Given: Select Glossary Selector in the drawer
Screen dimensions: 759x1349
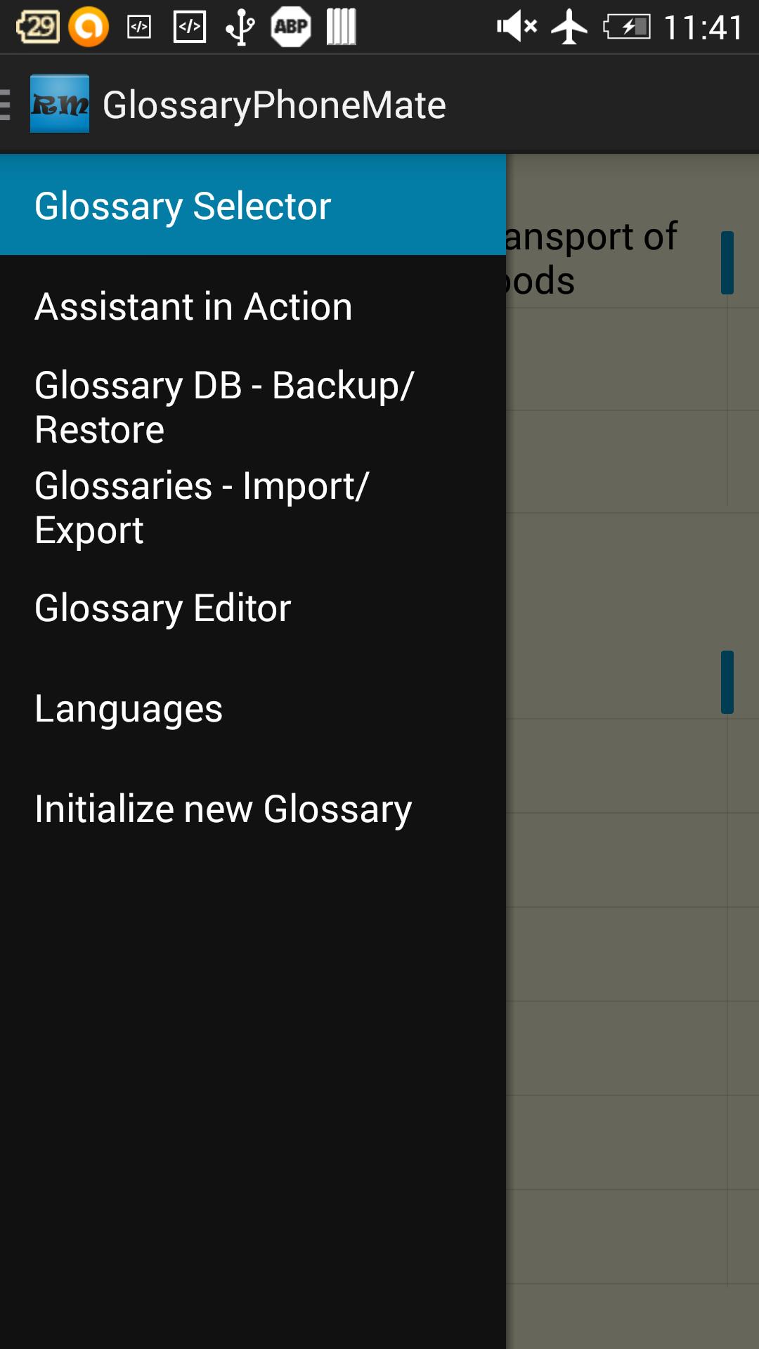Looking at the screenshot, I should pos(183,207).
